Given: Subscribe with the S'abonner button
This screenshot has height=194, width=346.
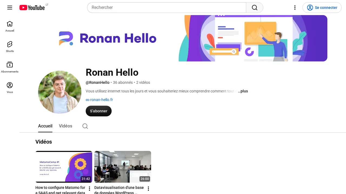Looking at the screenshot, I should point(99,111).
